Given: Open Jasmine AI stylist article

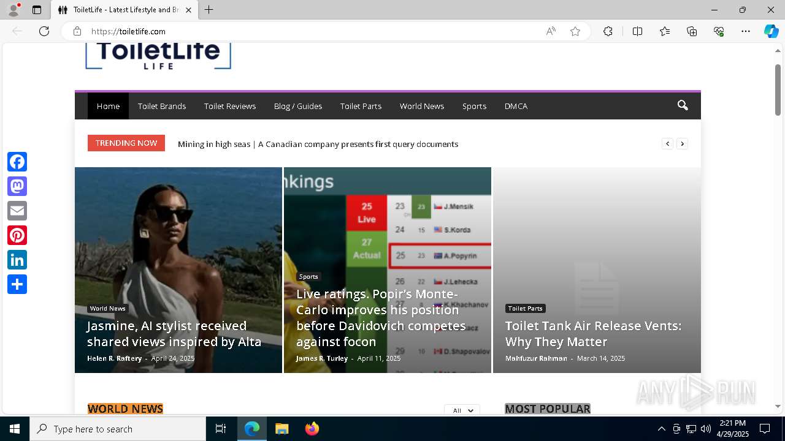Looking at the screenshot, I should [174, 334].
